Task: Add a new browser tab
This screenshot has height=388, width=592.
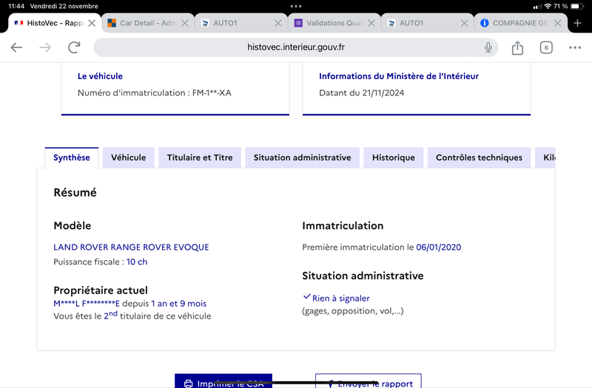Action: [x=577, y=24]
